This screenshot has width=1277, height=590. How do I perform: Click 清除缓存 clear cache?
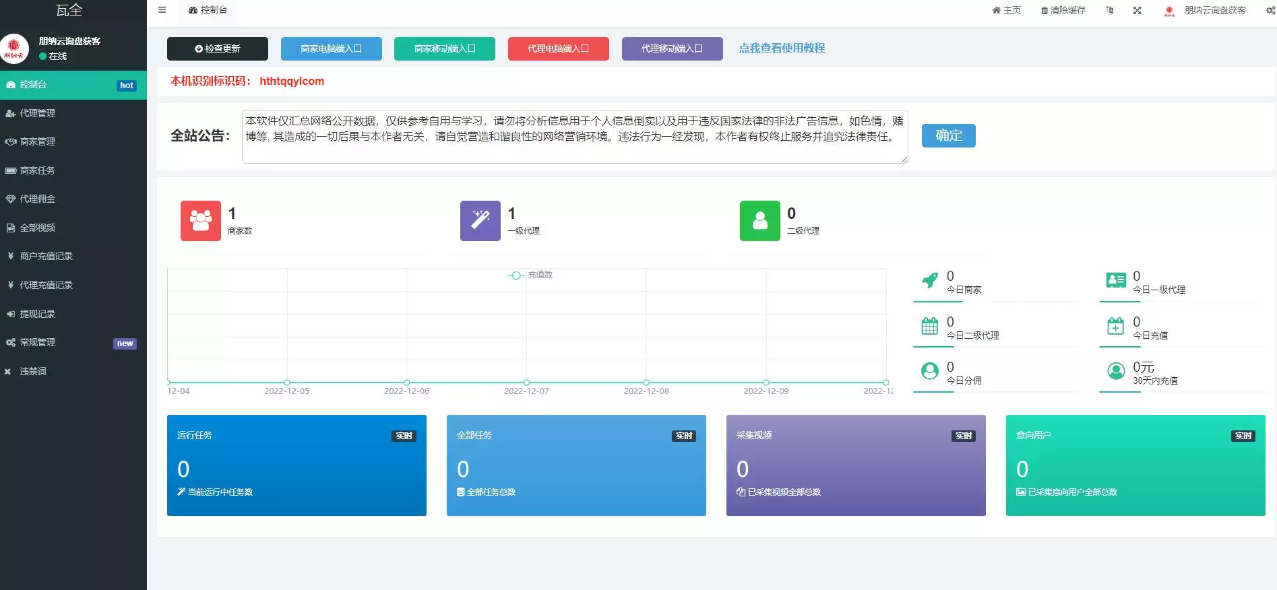point(1063,10)
